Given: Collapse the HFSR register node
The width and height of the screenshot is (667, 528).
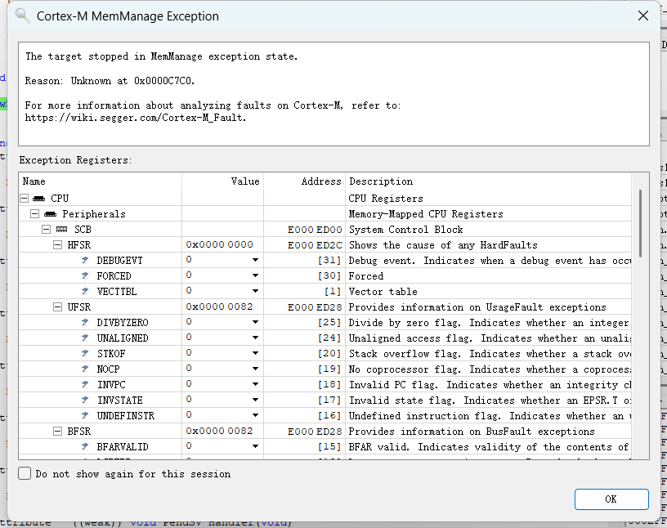Looking at the screenshot, I should [58, 245].
